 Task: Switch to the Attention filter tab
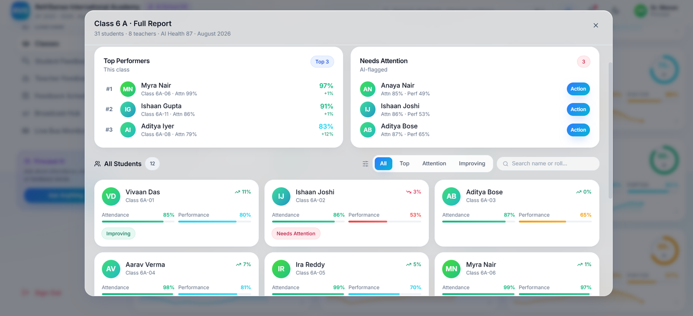pos(434,164)
